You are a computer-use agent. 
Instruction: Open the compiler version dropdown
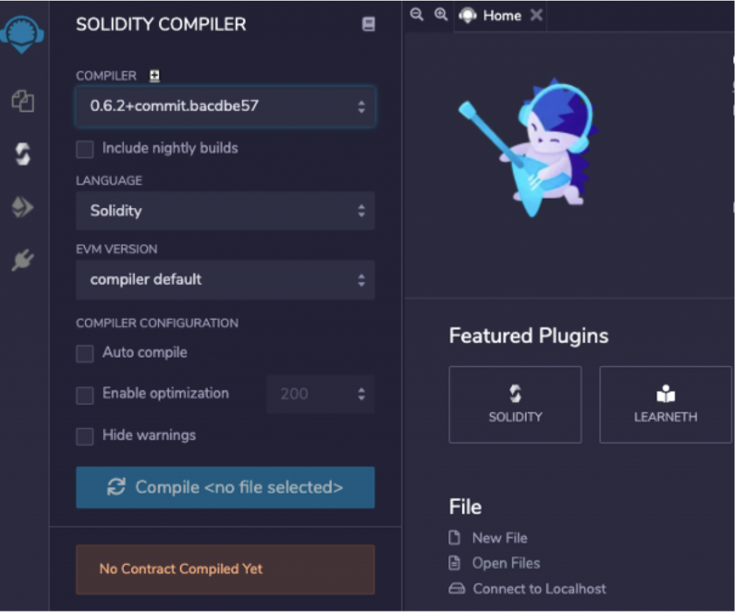coord(225,106)
